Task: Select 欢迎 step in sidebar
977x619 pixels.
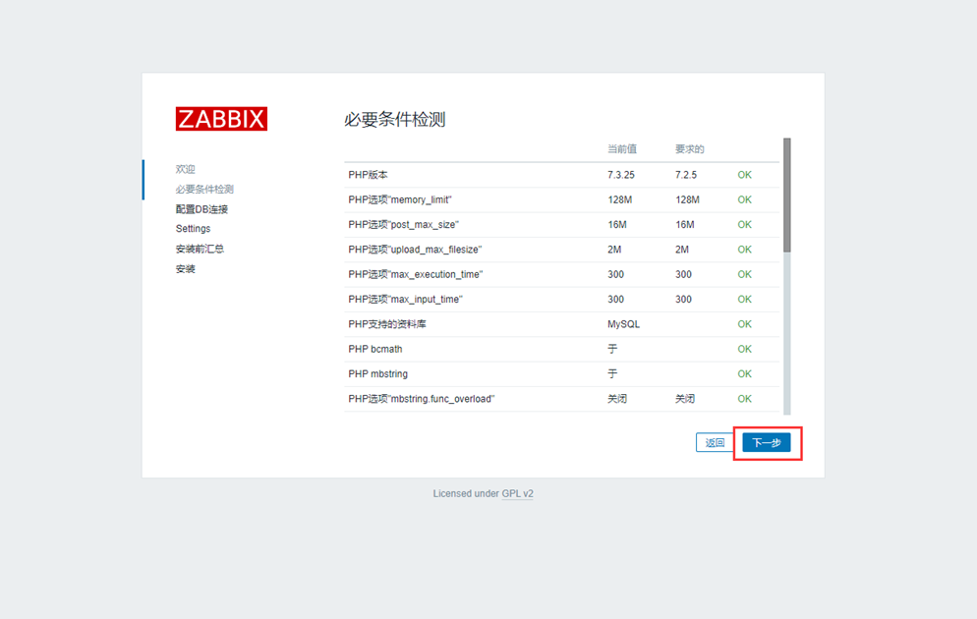Action: click(x=186, y=169)
